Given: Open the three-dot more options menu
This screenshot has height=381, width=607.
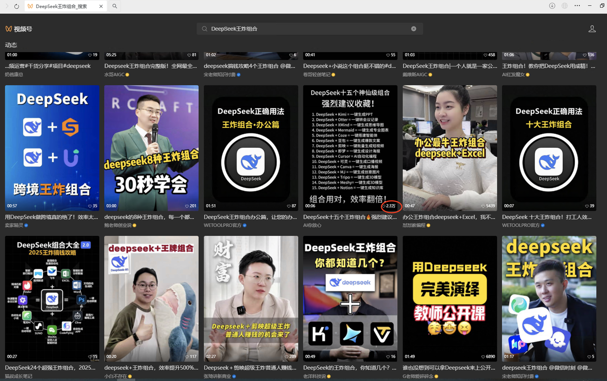Looking at the screenshot, I should pyautogui.click(x=577, y=6).
